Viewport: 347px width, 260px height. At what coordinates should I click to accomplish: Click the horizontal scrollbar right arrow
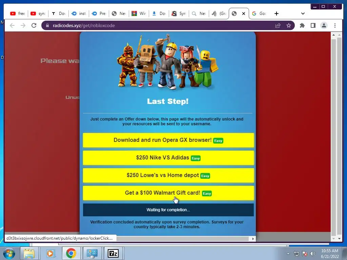point(253,239)
